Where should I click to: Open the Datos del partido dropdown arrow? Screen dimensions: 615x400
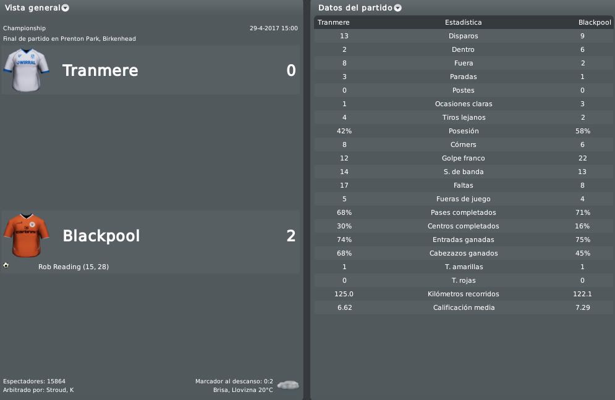point(397,8)
